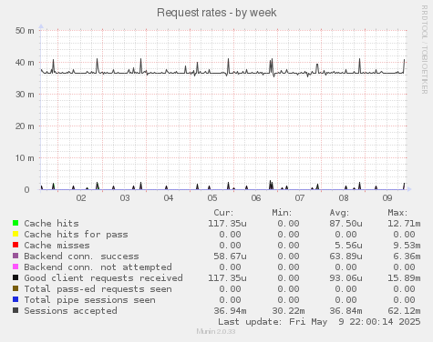
Task: Select the 'Backend conn. not attempted' label
Action: (x=98, y=267)
